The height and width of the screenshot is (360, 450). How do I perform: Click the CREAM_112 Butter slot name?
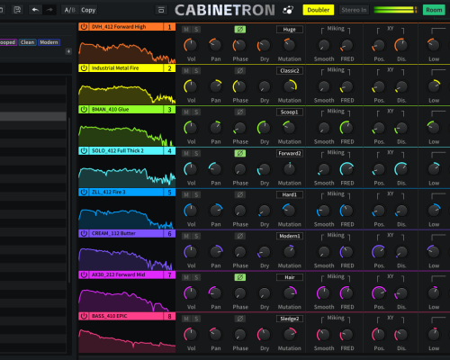coord(113,233)
